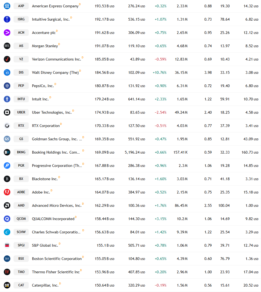Open Boston Scientific Corporation link
Screen dimensions: 261x292
click(57, 259)
